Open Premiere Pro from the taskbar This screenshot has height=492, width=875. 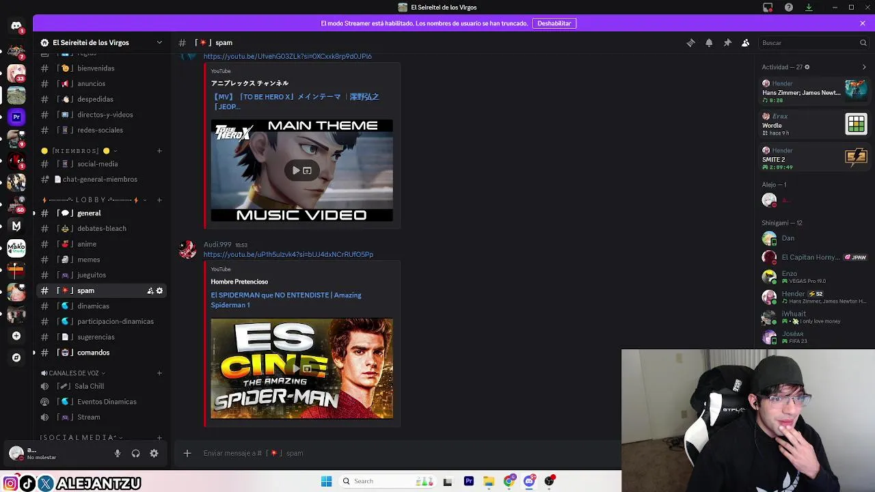pos(469,481)
